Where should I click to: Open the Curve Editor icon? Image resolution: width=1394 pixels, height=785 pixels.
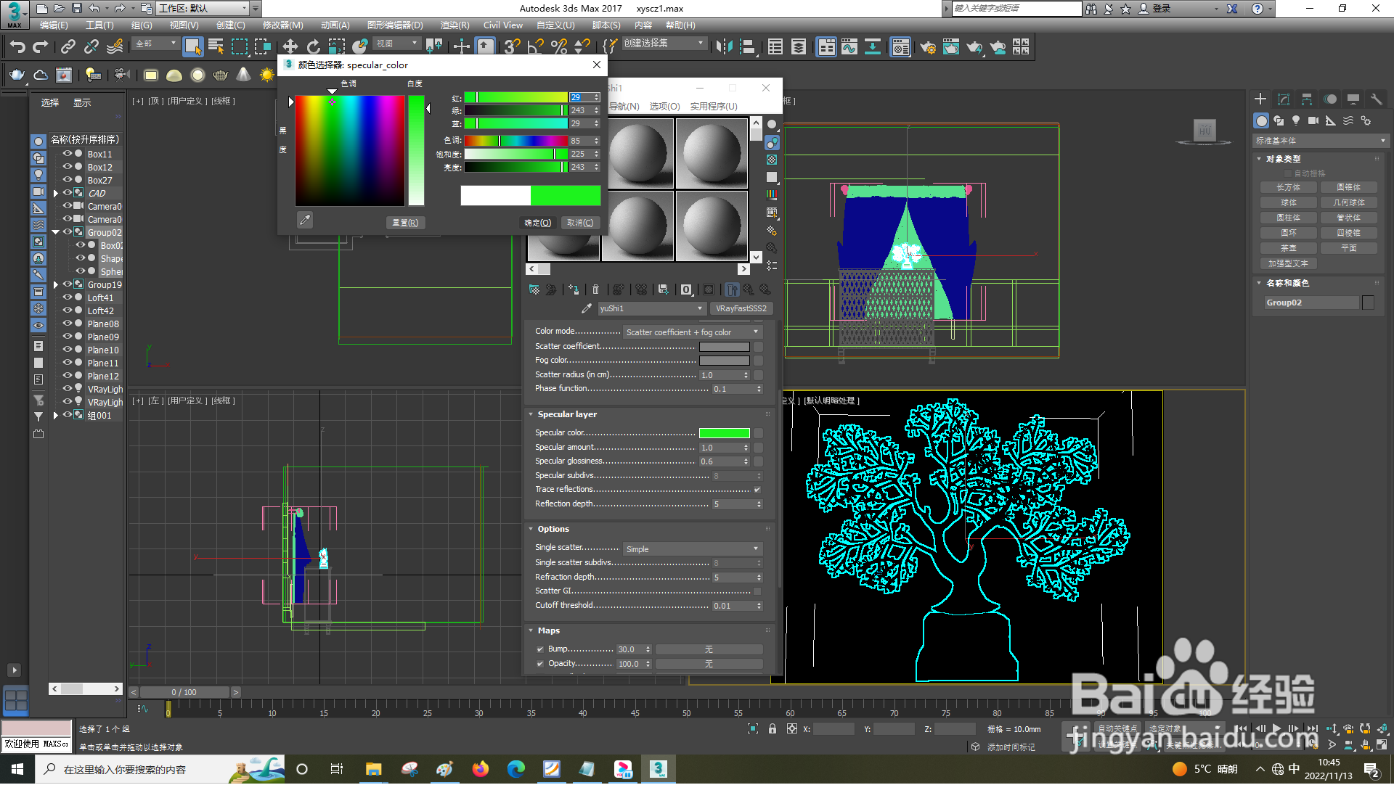tap(849, 47)
